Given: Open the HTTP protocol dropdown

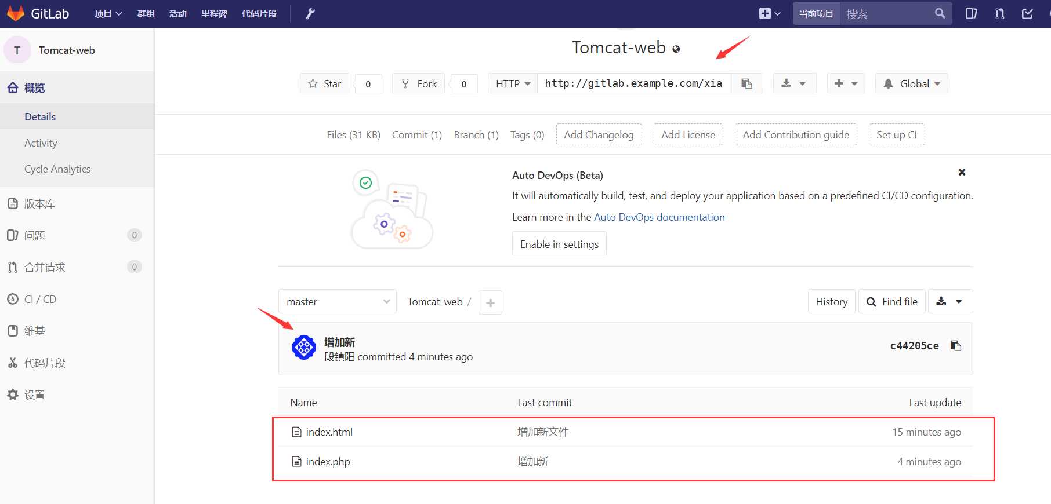Looking at the screenshot, I should point(513,83).
